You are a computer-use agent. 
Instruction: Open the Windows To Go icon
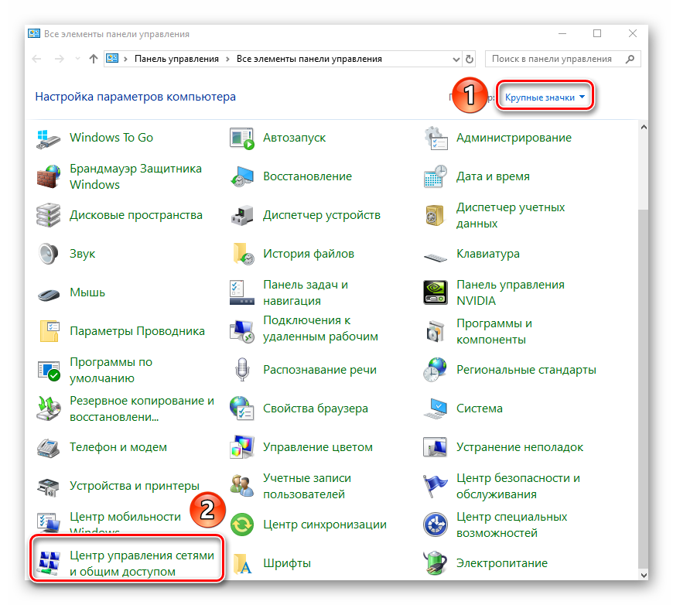point(48,138)
